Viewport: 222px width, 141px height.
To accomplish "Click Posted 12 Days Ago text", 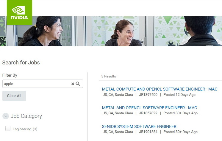I will click(x=179, y=95).
